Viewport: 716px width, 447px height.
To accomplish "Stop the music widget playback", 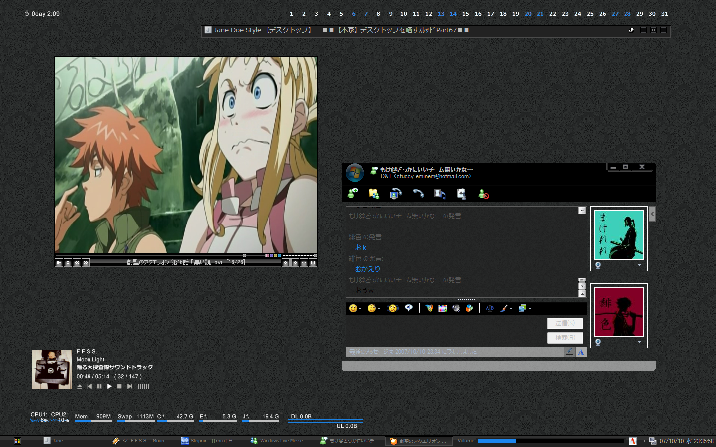I will coord(119,386).
